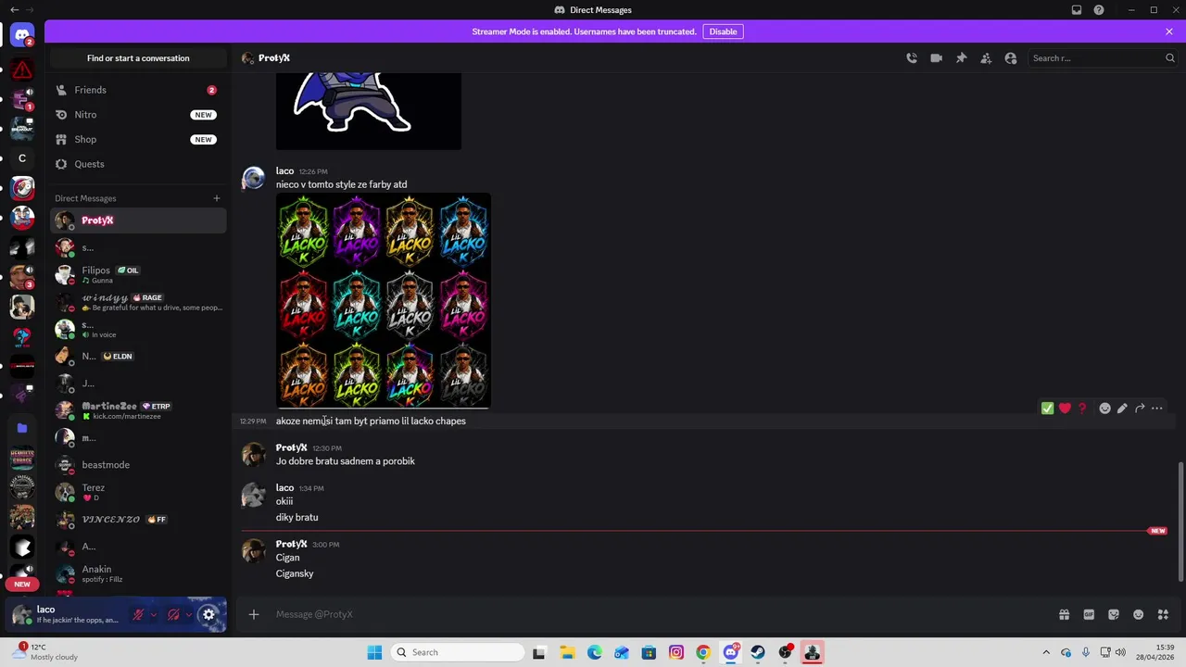Open Filipos direct message
The width and height of the screenshot is (1186, 667).
click(138, 274)
